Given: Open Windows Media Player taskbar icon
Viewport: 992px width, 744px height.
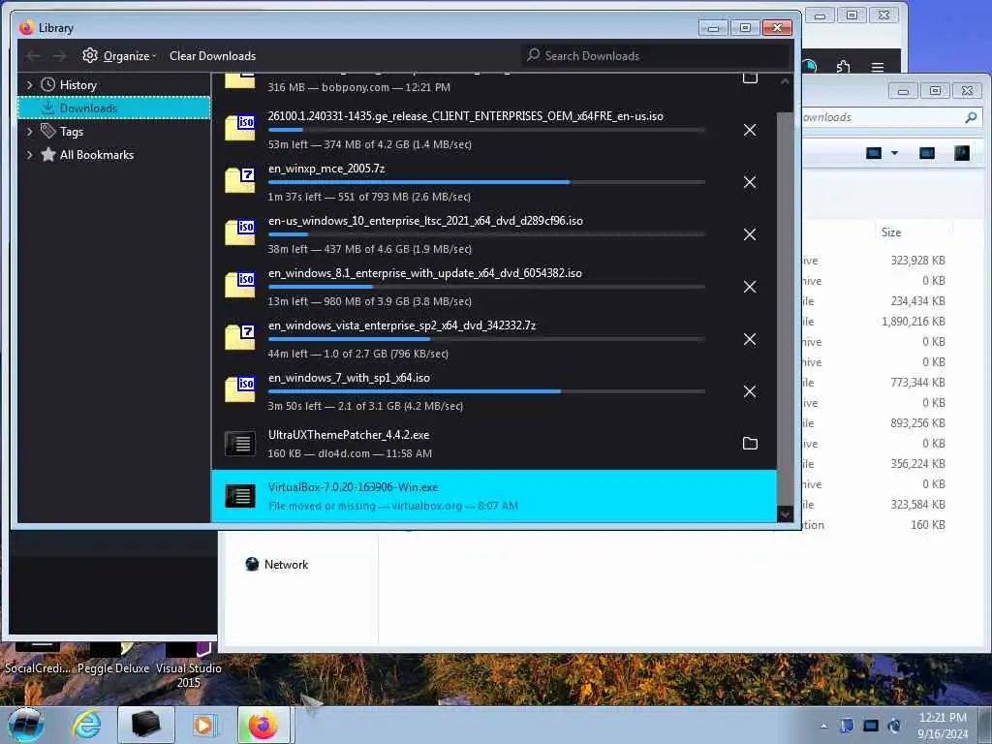Looking at the screenshot, I should click(x=203, y=725).
